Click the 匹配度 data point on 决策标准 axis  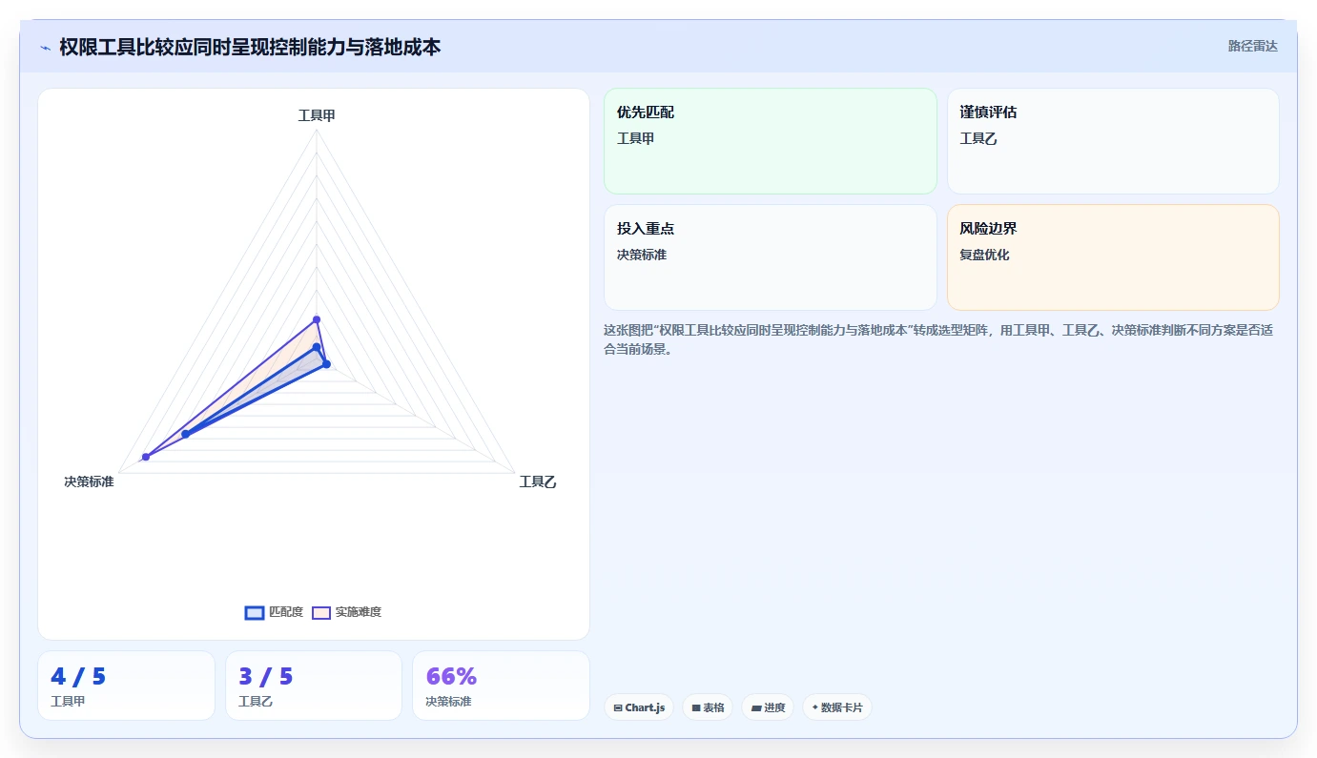point(185,435)
